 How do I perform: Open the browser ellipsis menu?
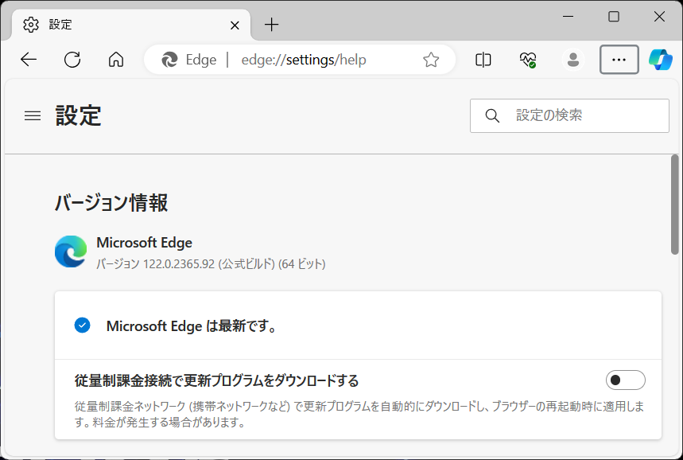(x=619, y=59)
